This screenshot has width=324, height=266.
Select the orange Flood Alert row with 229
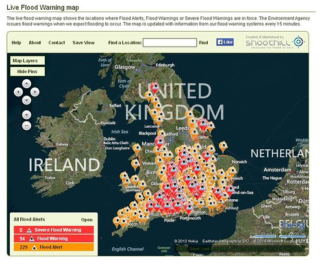click(54, 247)
